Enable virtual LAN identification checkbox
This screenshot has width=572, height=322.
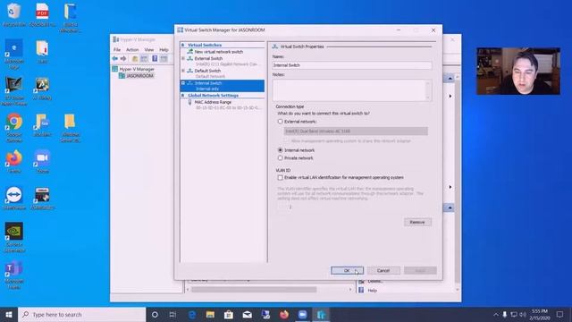tap(280, 177)
